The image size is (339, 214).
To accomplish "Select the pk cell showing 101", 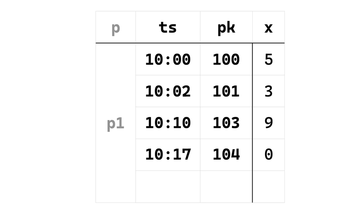I will point(226,91).
